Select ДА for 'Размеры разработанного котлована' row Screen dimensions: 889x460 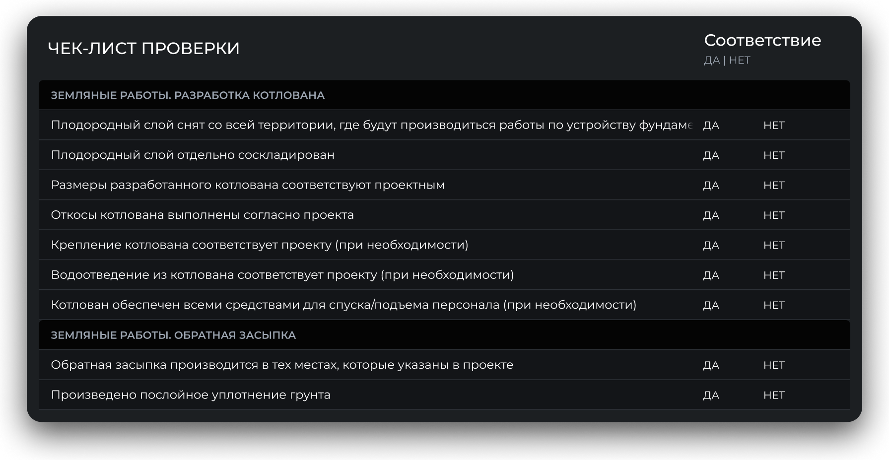711,185
